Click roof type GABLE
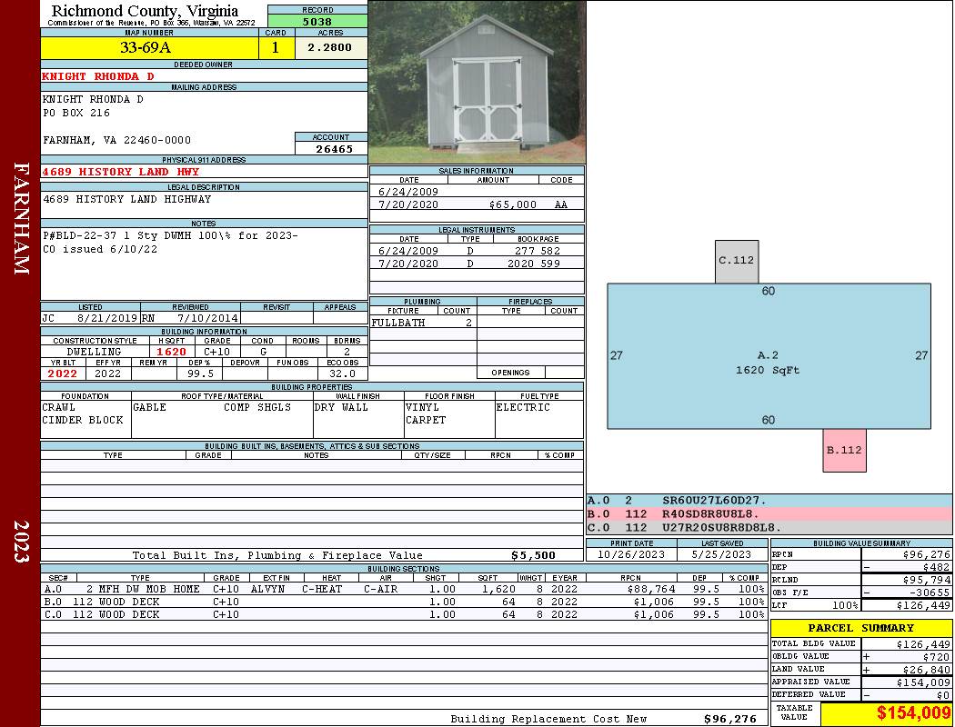The image size is (955, 727). coord(149,407)
